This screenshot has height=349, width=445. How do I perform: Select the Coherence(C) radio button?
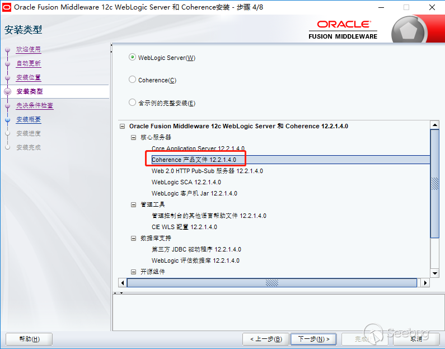coord(132,80)
